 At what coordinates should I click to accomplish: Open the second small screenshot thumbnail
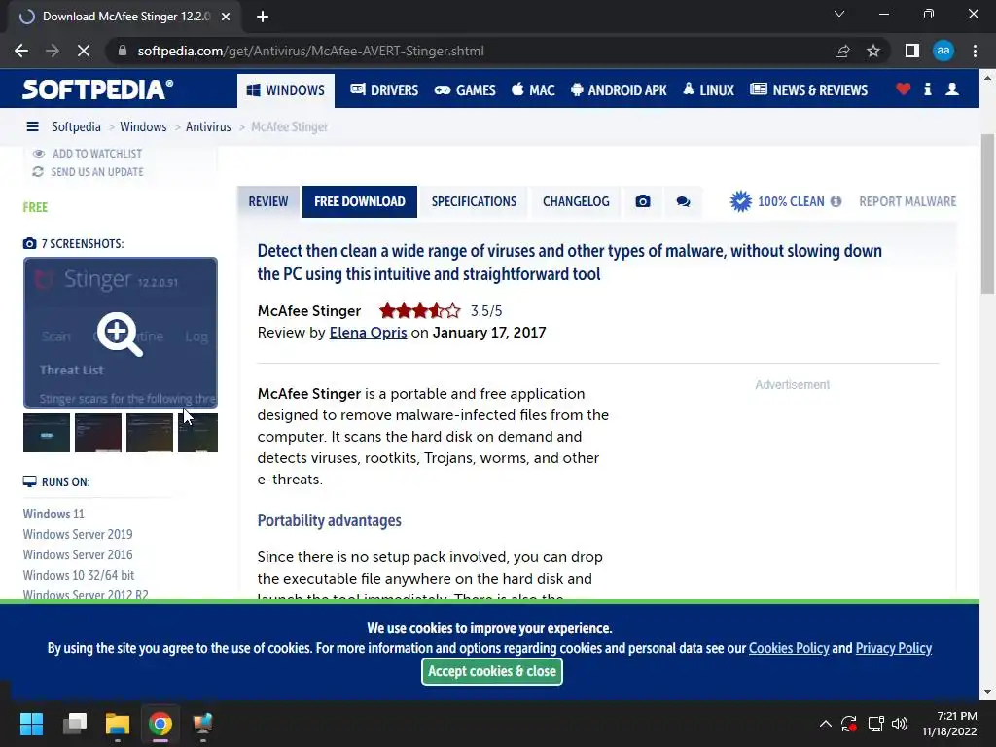tap(98, 433)
